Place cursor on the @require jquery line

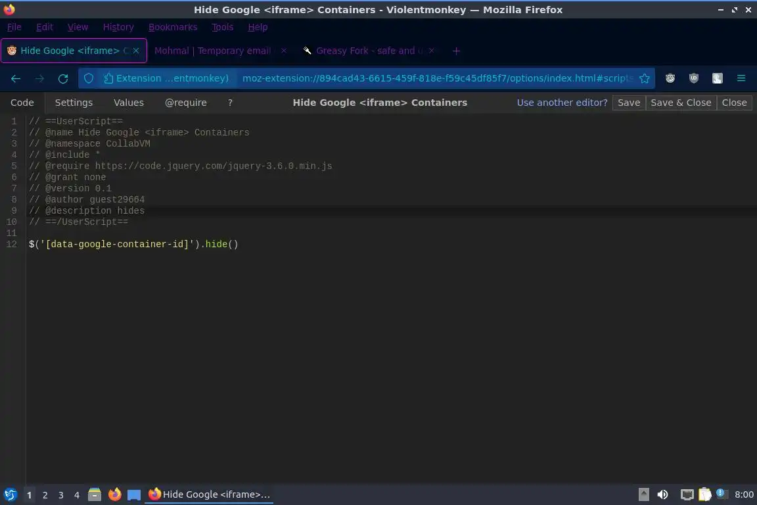pos(181,166)
